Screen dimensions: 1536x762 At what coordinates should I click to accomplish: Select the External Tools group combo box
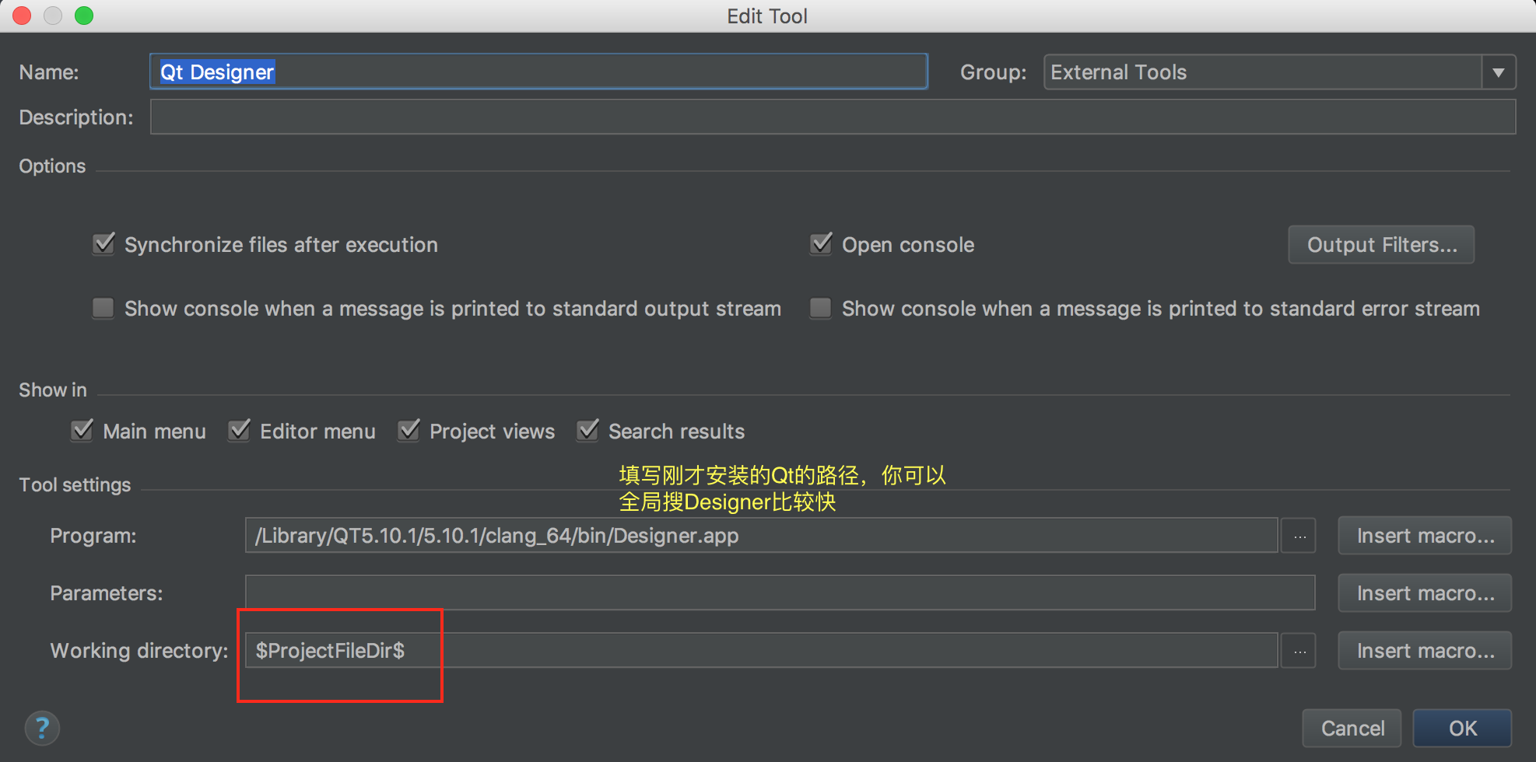(x=1279, y=72)
